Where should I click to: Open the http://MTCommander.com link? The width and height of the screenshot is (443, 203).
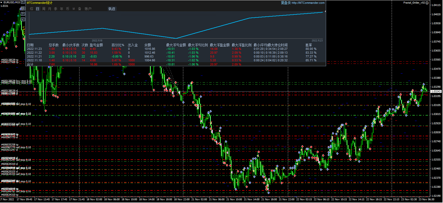tap(308, 3)
